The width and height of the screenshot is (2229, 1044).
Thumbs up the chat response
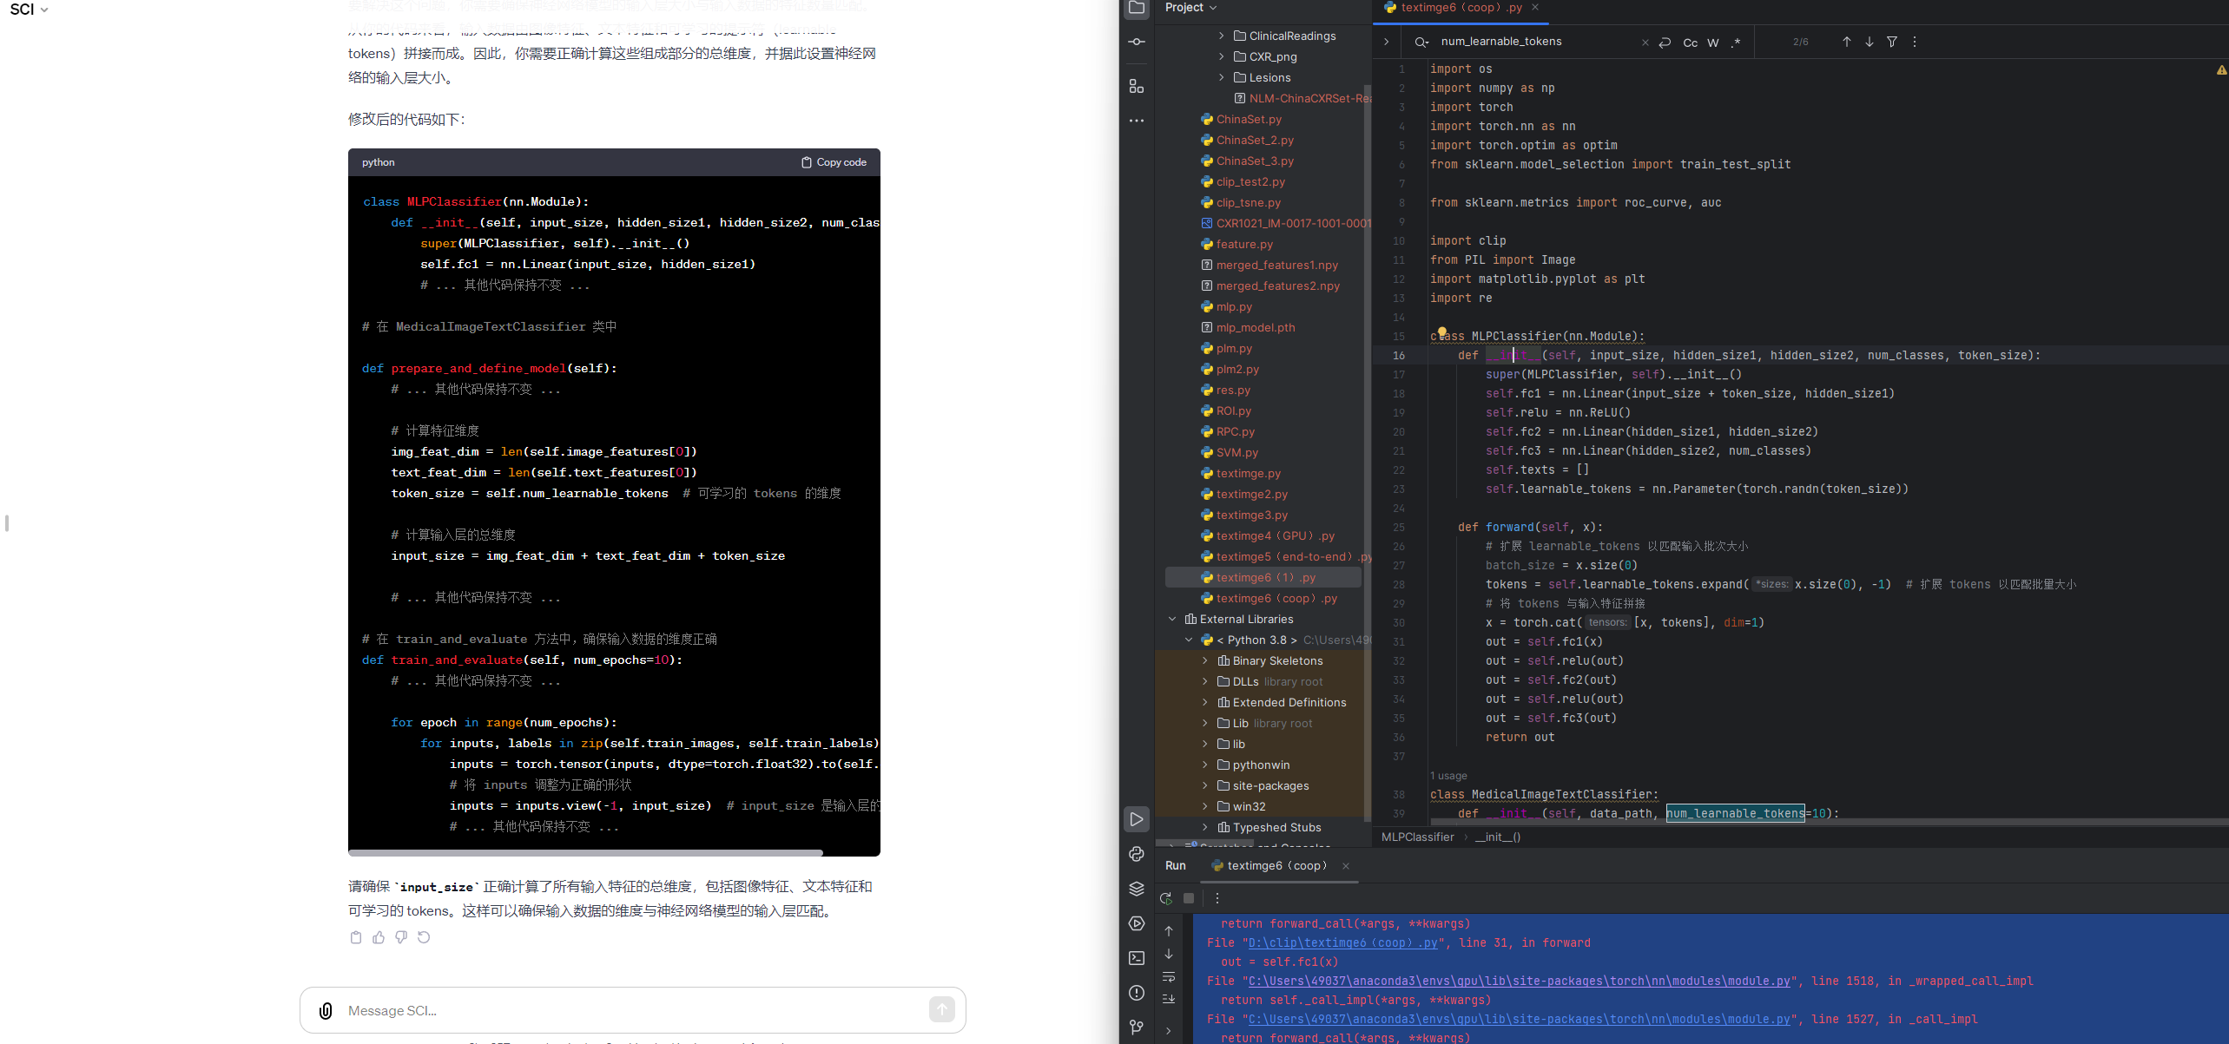coord(379,937)
